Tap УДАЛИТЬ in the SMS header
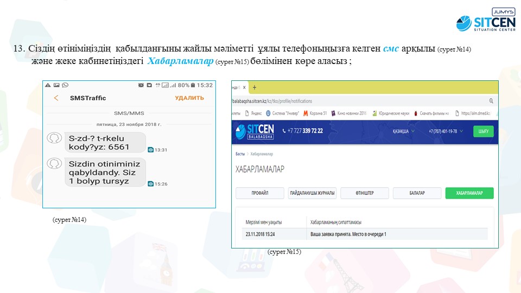 coord(189,98)
